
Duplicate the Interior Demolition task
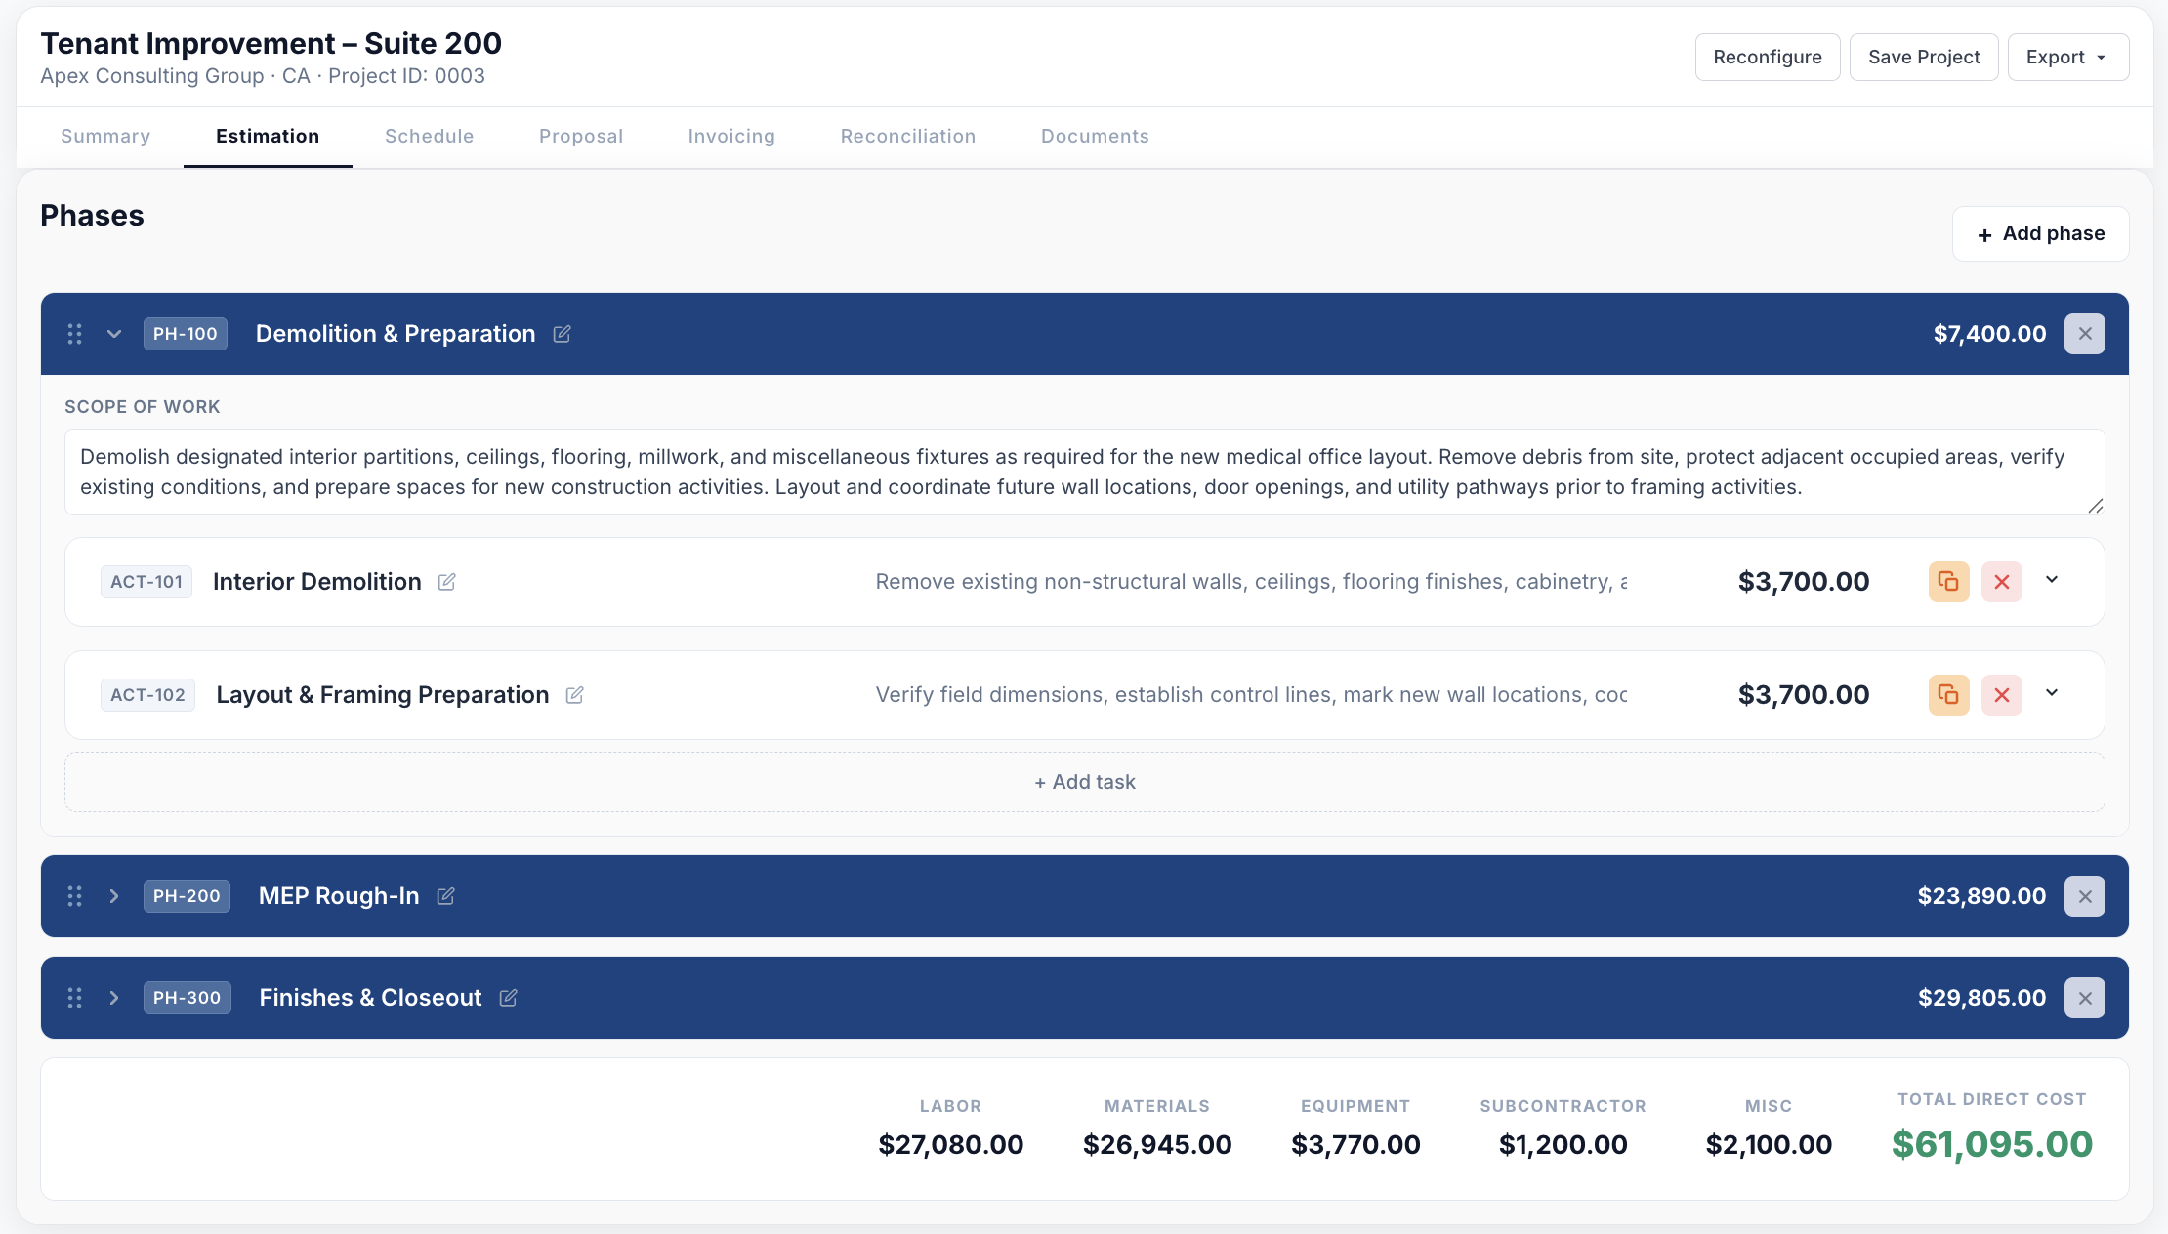click(x=1948, y=582)
